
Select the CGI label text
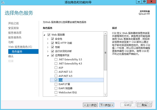point(61,80)
